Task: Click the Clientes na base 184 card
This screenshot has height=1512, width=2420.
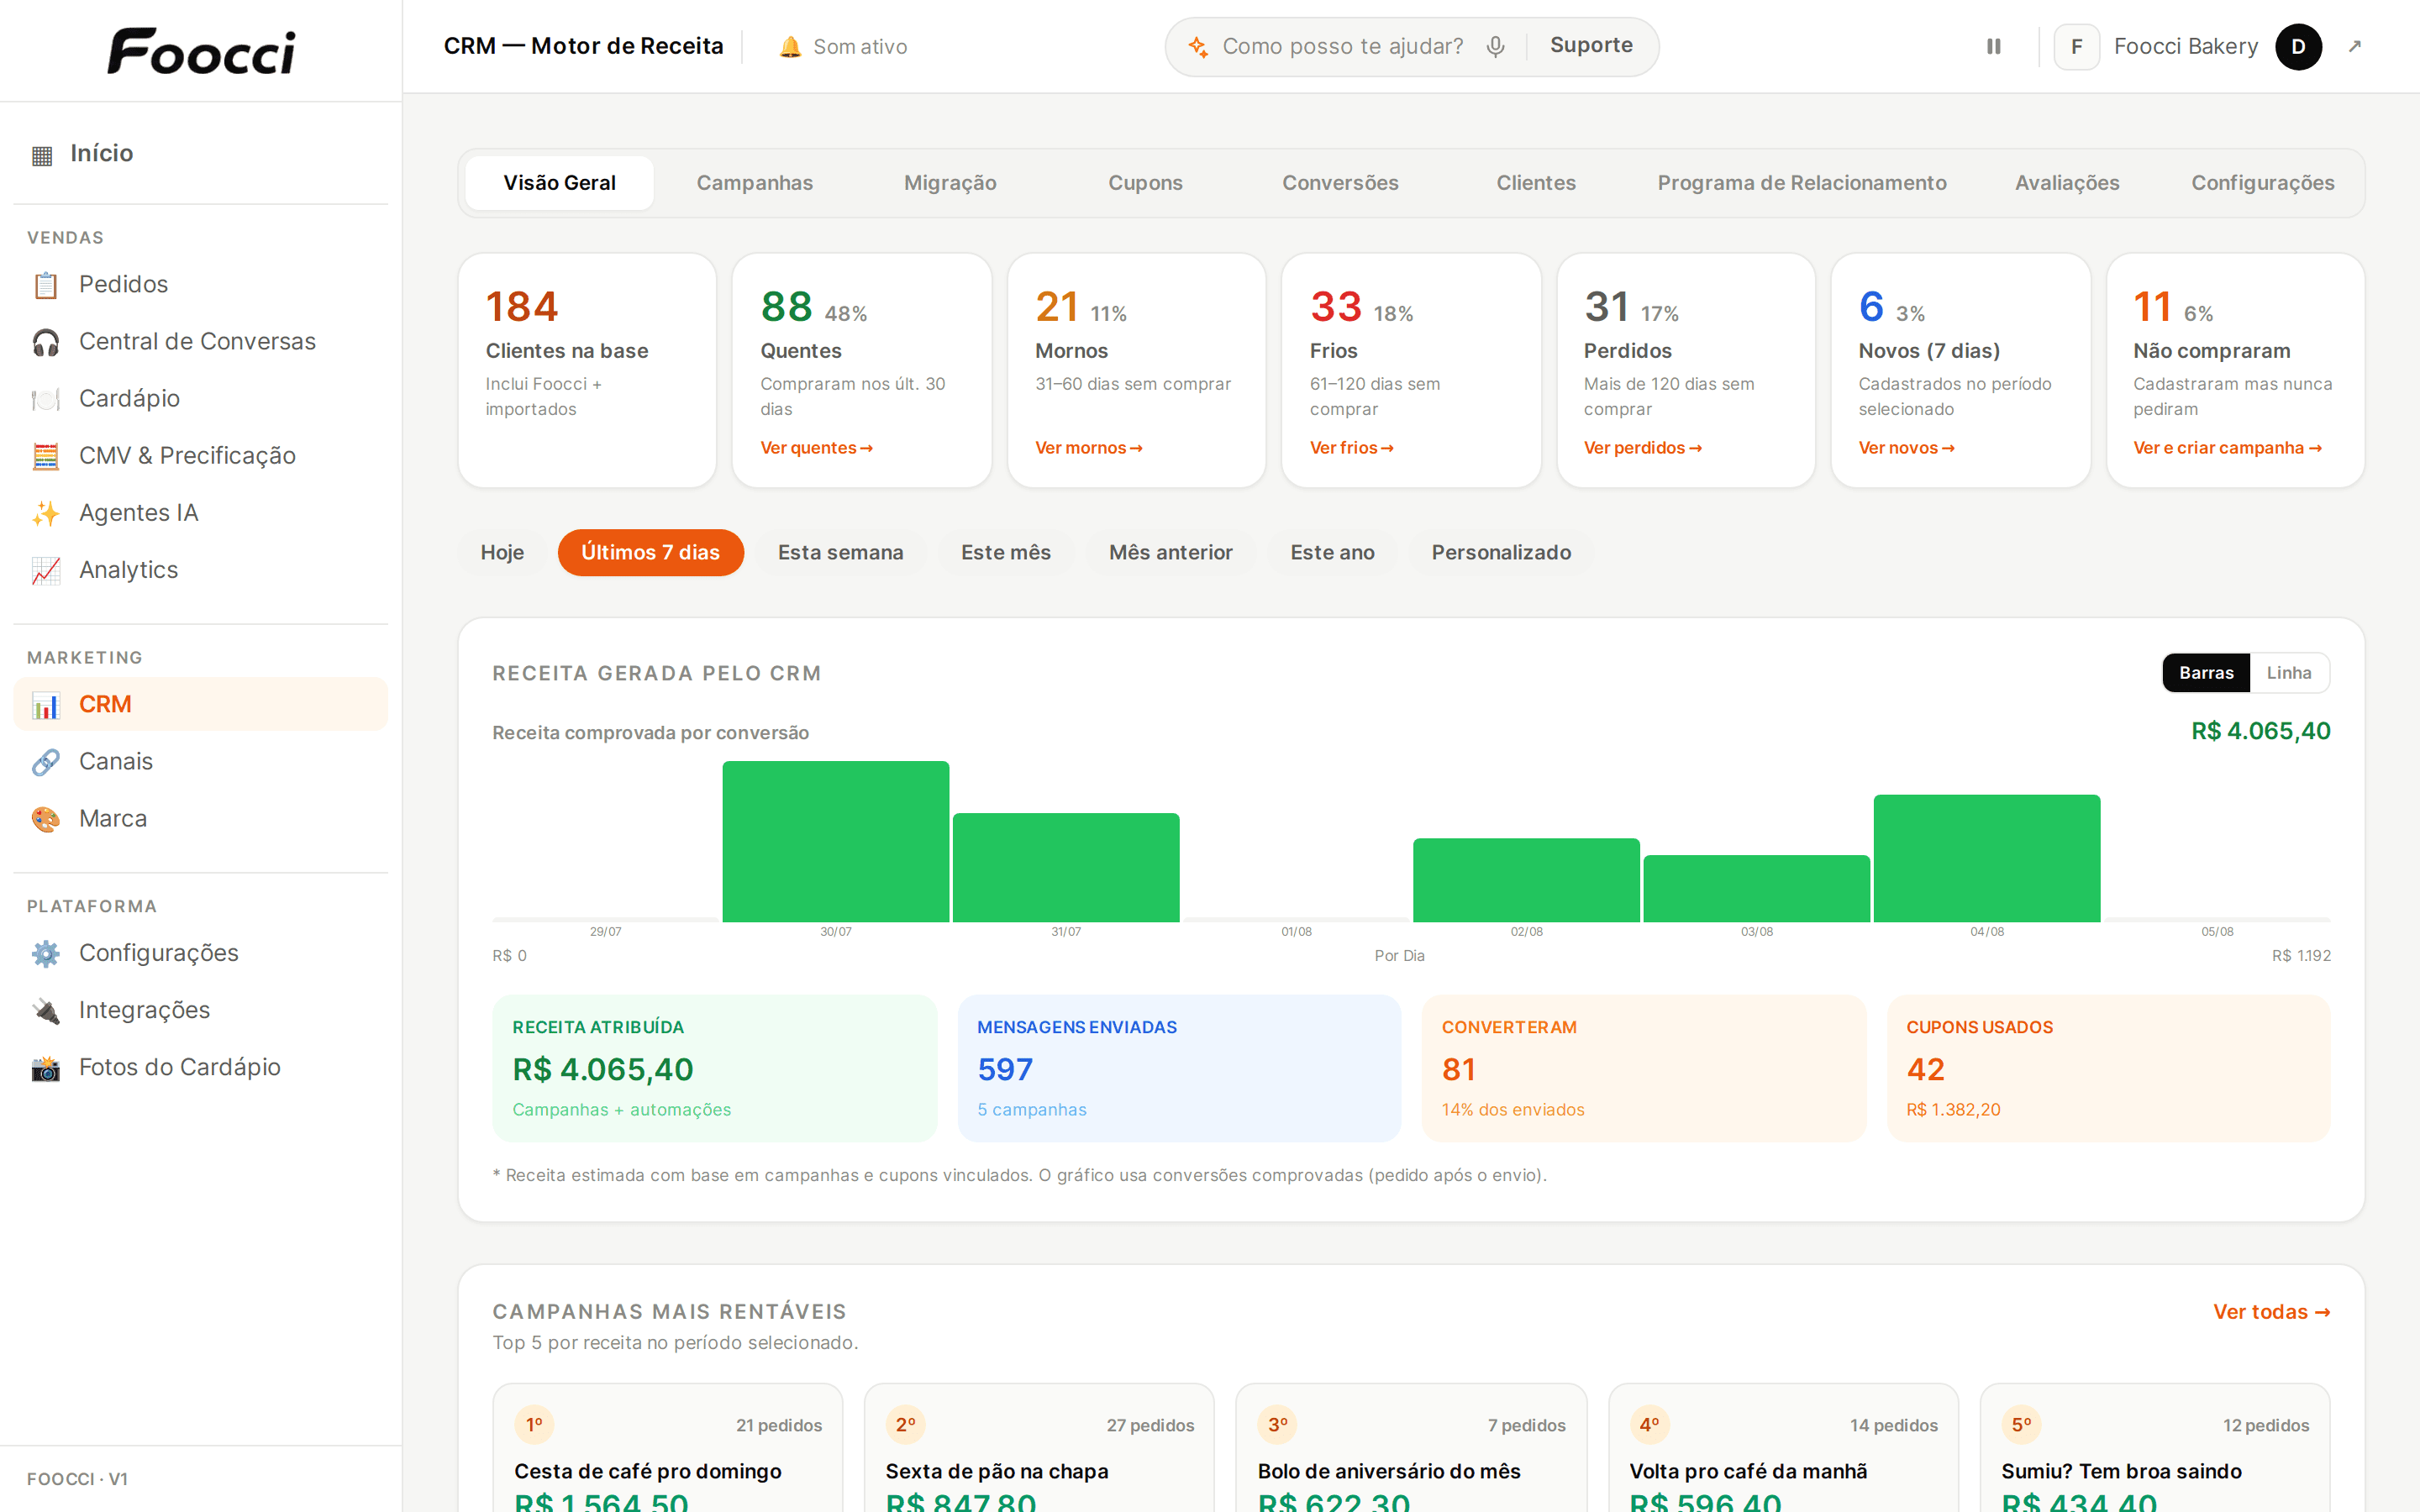Action: 587,370
